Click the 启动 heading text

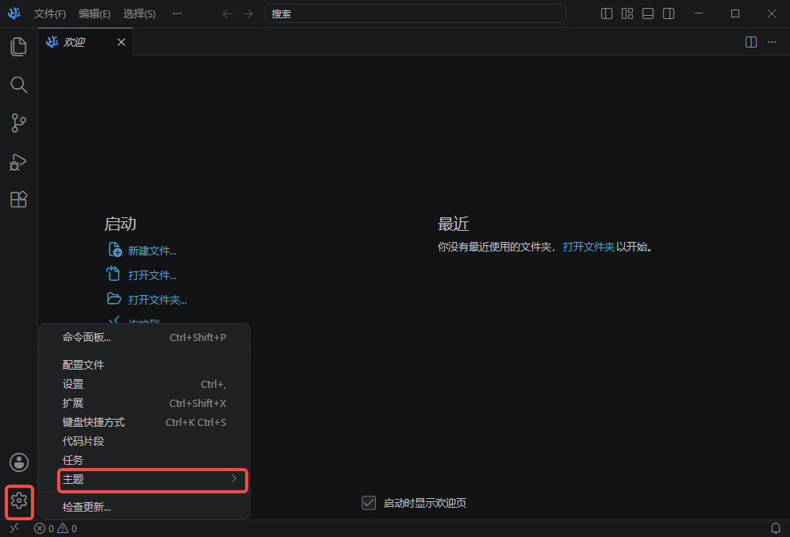click(x=121, y=224)
